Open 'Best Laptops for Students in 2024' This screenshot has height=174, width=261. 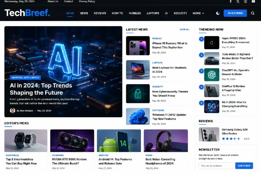click(x=169, y=70)
